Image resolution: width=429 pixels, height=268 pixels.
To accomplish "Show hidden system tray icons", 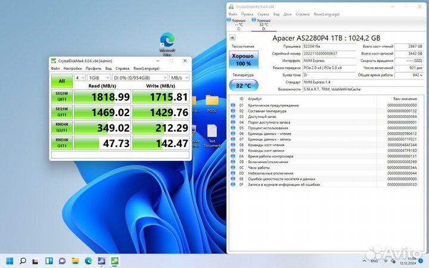I will click(364, 261).
